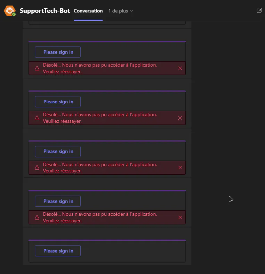This screenshot has height=274, width=265.
Task: Select the second 'Désolé...' error message text
Action: click(x=100, y=118)
